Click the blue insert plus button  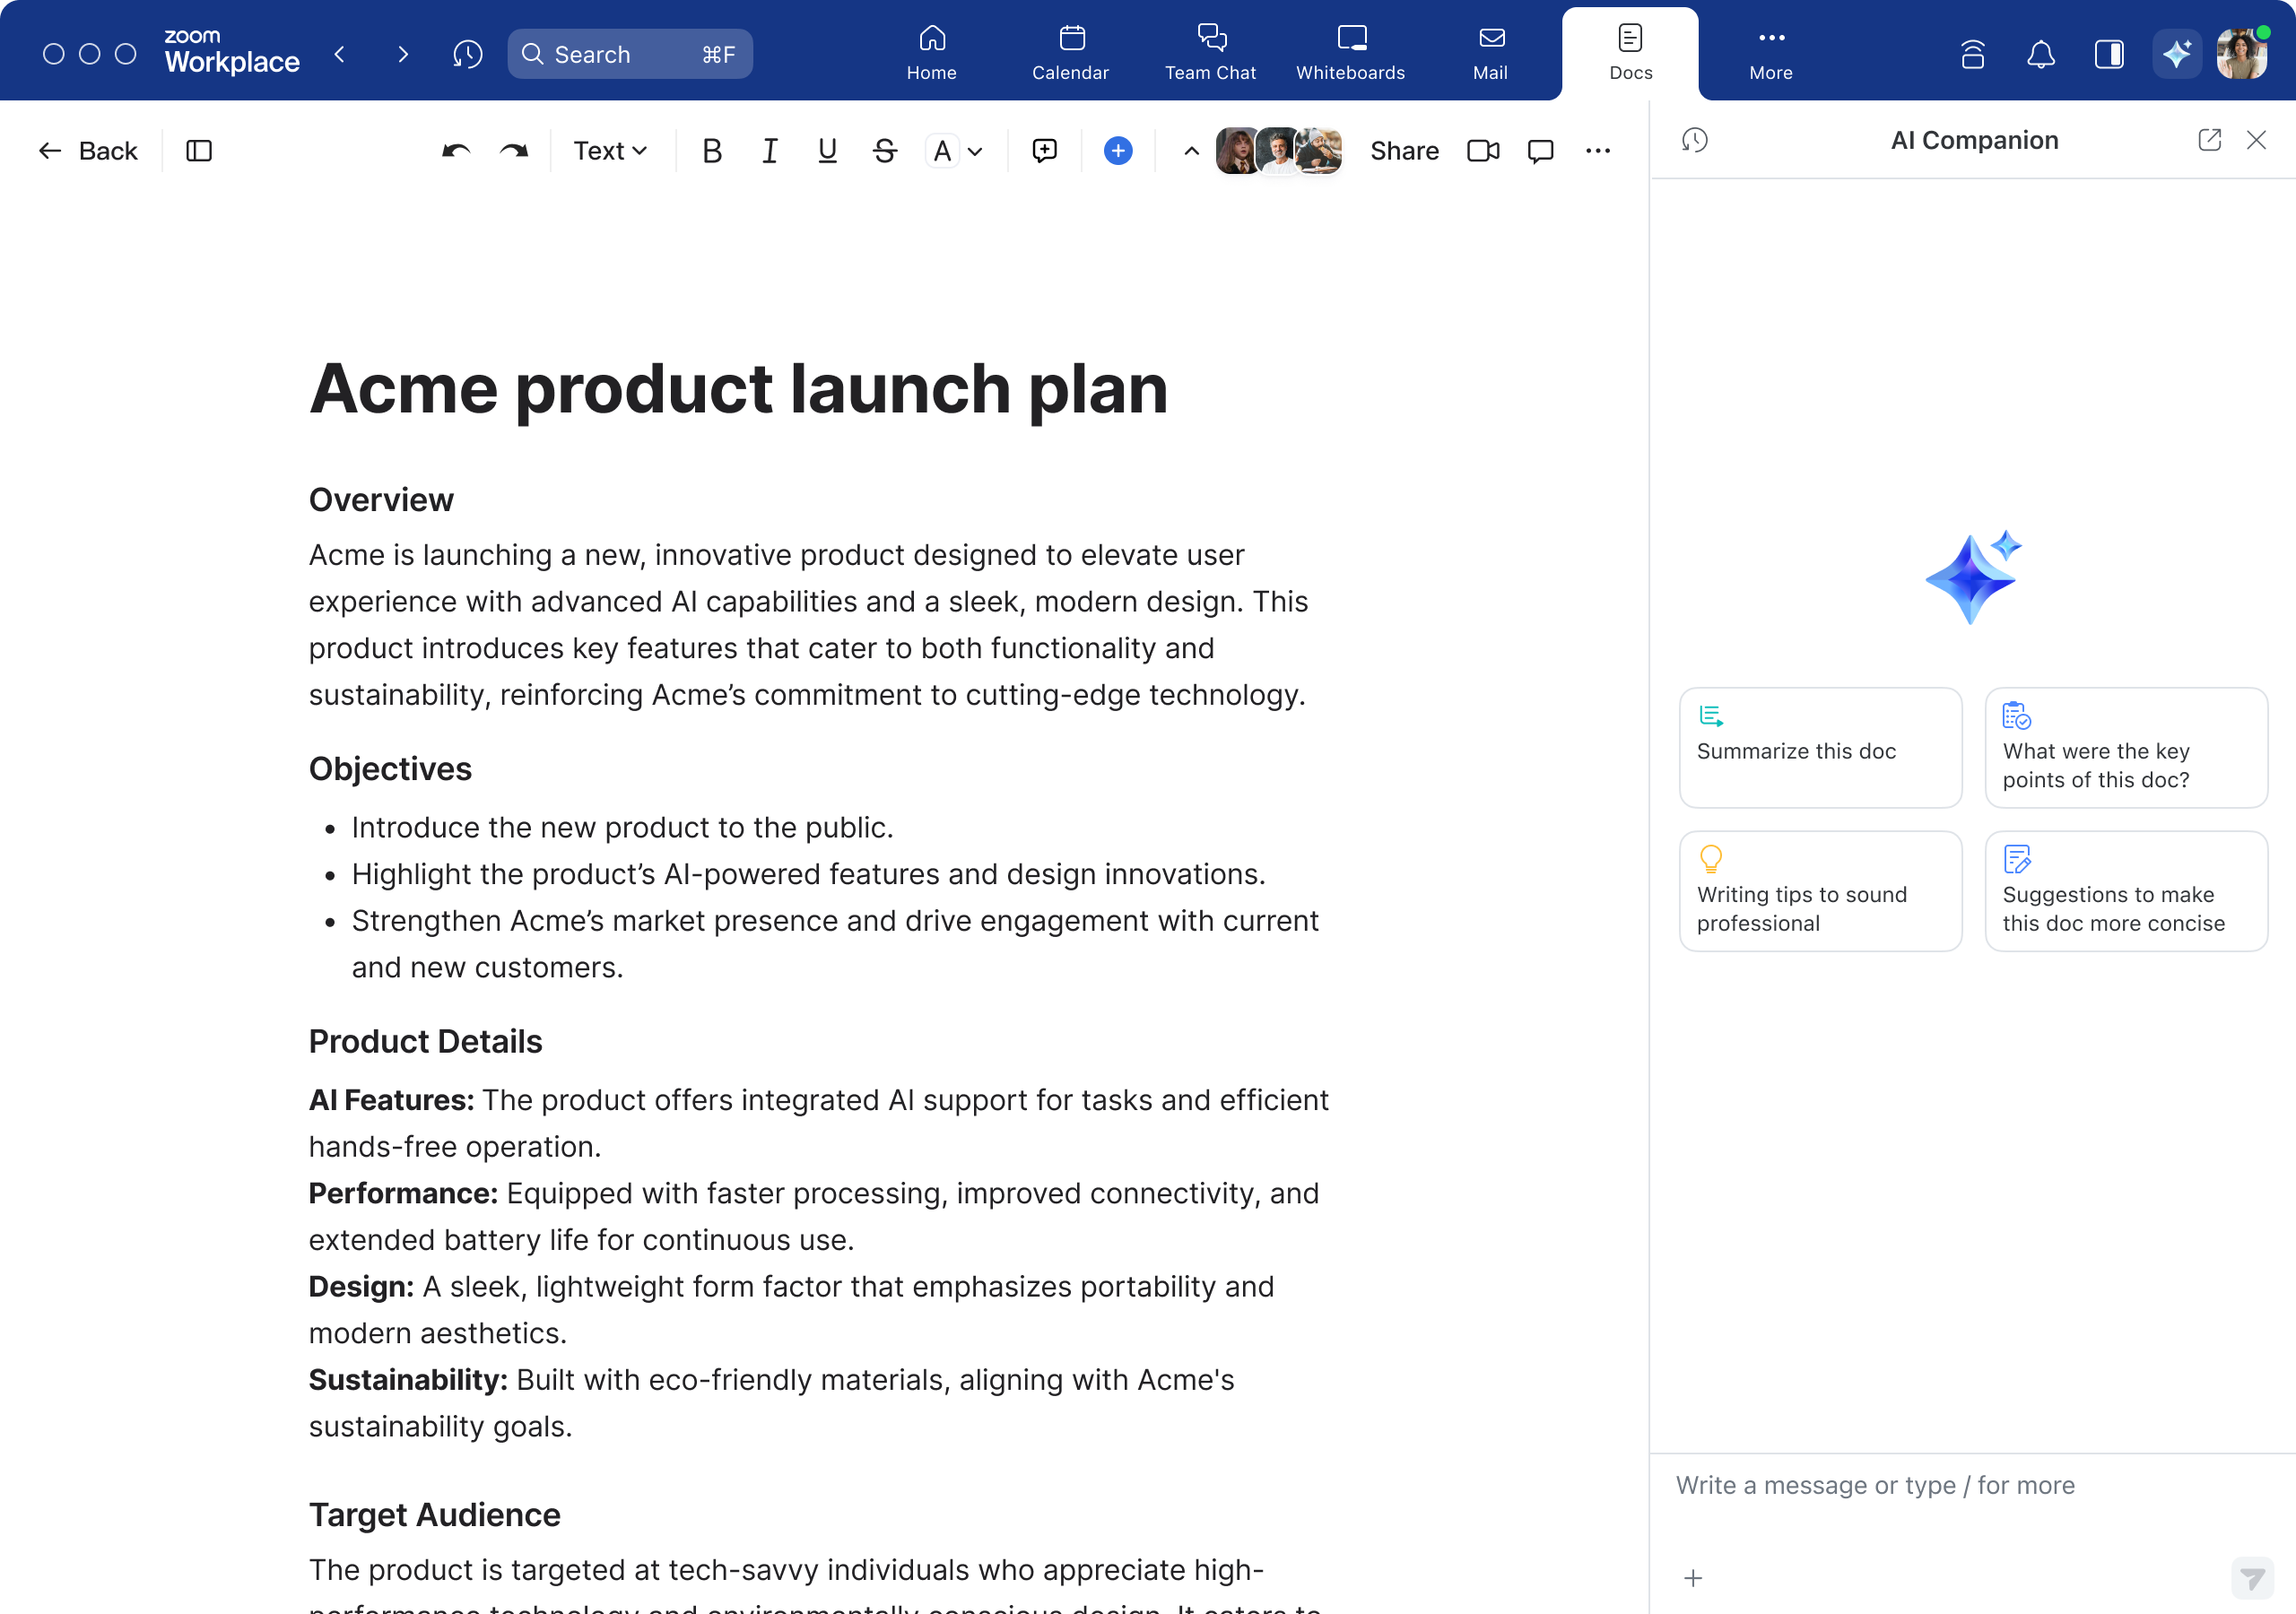(1118, 151)
